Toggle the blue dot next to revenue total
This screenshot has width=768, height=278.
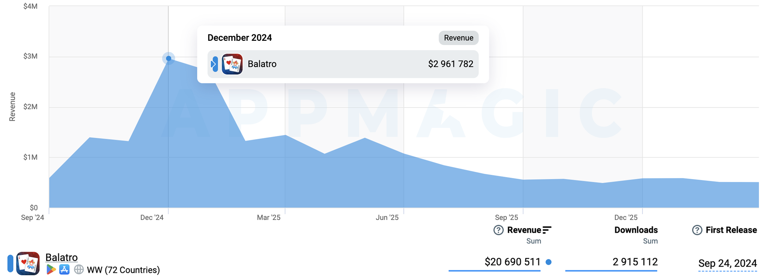(x=548, y=262)
